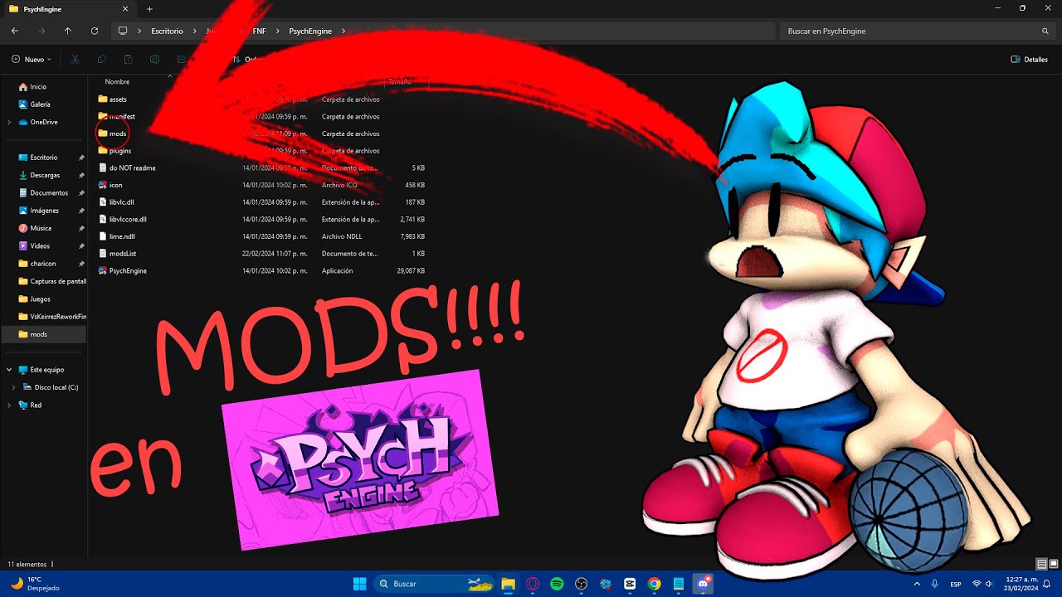This screenshot has width=1062, height=597.
Task: Open the Nuevo dropdown button
Action: (32, 60)
